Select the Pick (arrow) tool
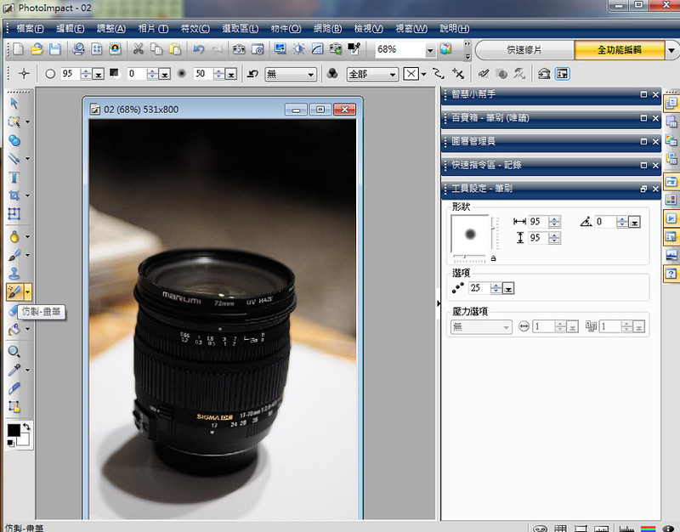This screenshot has height=532, width=680. [x=14, y=104]
